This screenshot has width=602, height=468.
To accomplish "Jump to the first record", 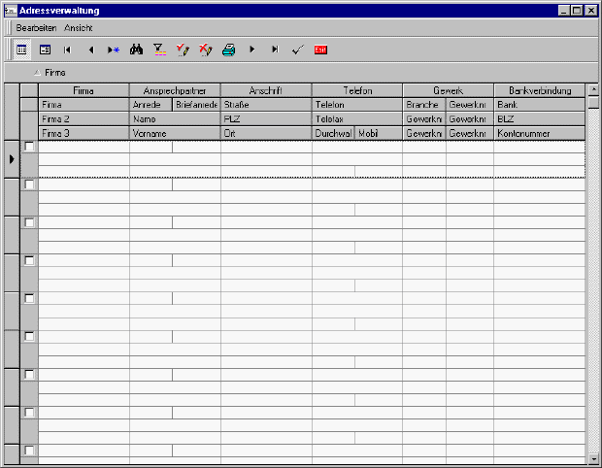I will pos(67,49).
